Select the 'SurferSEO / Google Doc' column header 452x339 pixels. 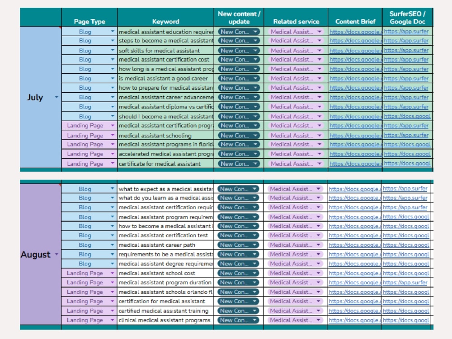pos(407,18)
